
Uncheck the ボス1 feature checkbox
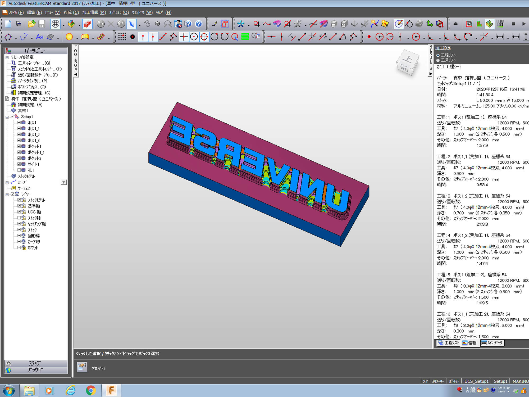pos(19,123)
